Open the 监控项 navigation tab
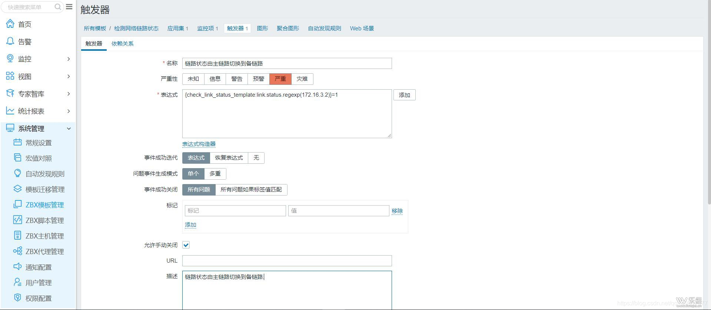 tap(207, 29)
